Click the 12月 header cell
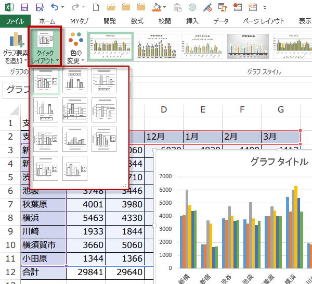This screenshot has width=312, height=284. (164, 137)
